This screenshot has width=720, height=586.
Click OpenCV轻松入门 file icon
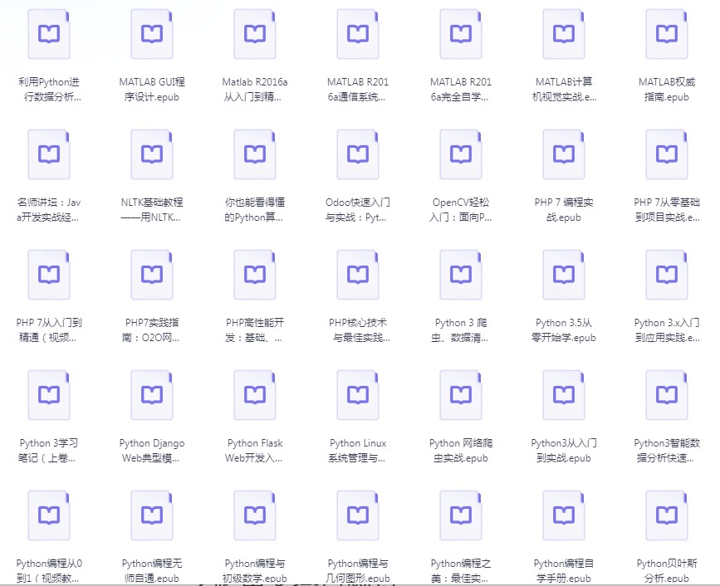click(461, 154)
